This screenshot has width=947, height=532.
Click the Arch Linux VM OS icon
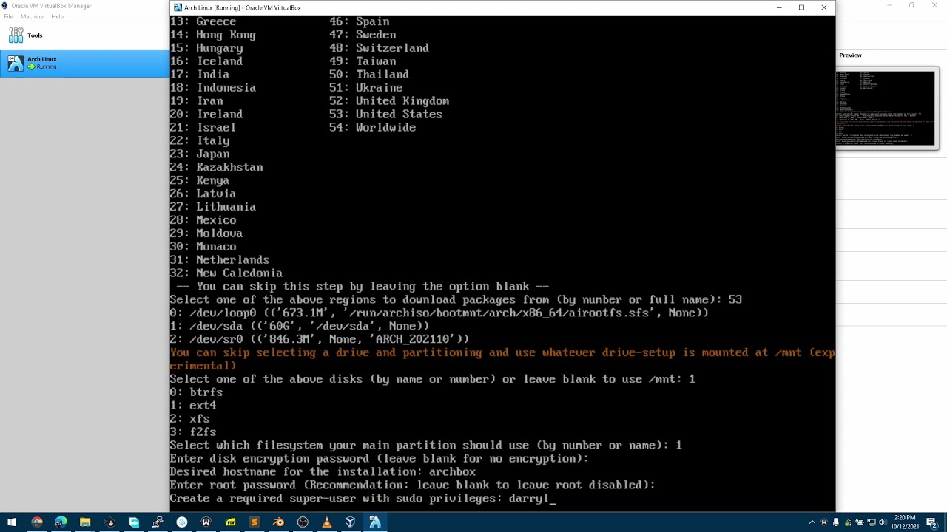[x=15, y=64]
